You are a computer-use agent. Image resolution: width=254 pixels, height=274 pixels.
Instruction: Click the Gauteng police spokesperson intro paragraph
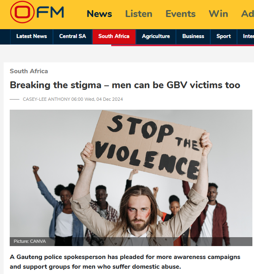125,262
